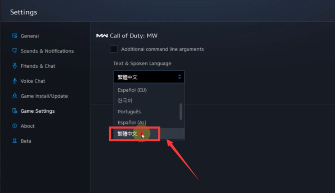Click the Friends & Chat person icon
This screenshot has height=193, width=335.
click(14, 66)
